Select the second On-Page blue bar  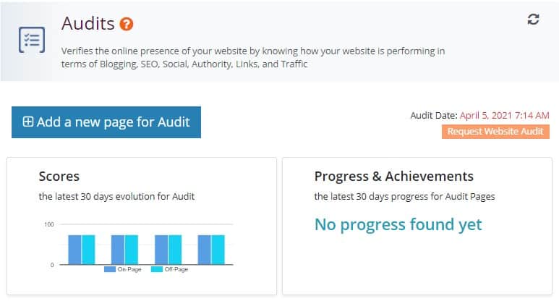[x=118, y=250]
